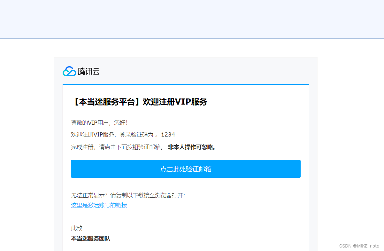Click the verification code 1234

pyautogui.click(x=168, y=135)
